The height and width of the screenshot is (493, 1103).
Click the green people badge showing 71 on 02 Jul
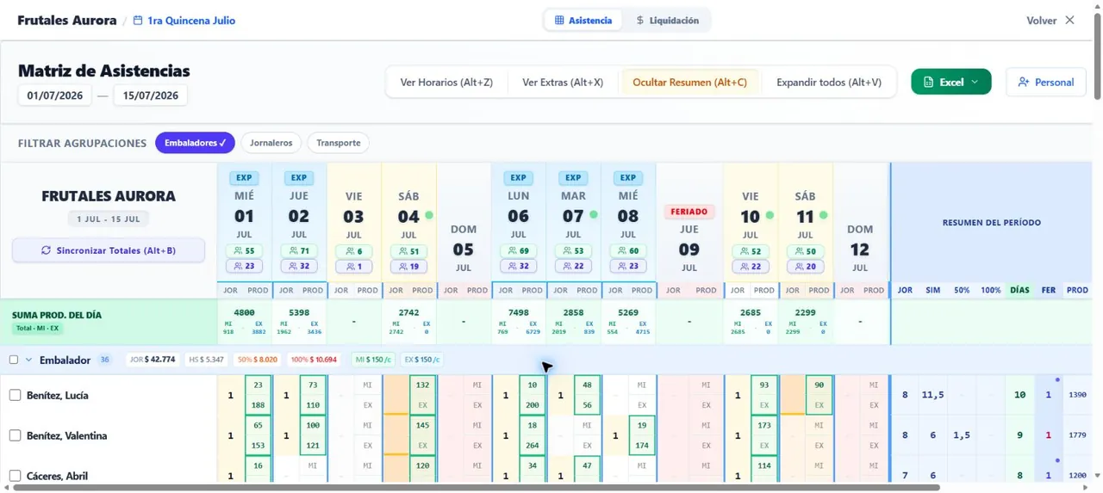tap(299, 251)
